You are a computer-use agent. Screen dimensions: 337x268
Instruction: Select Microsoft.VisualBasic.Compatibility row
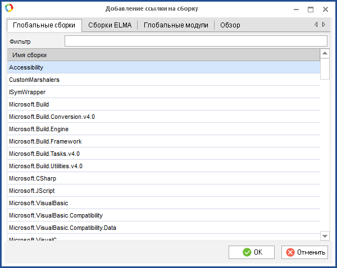point(163,215)
